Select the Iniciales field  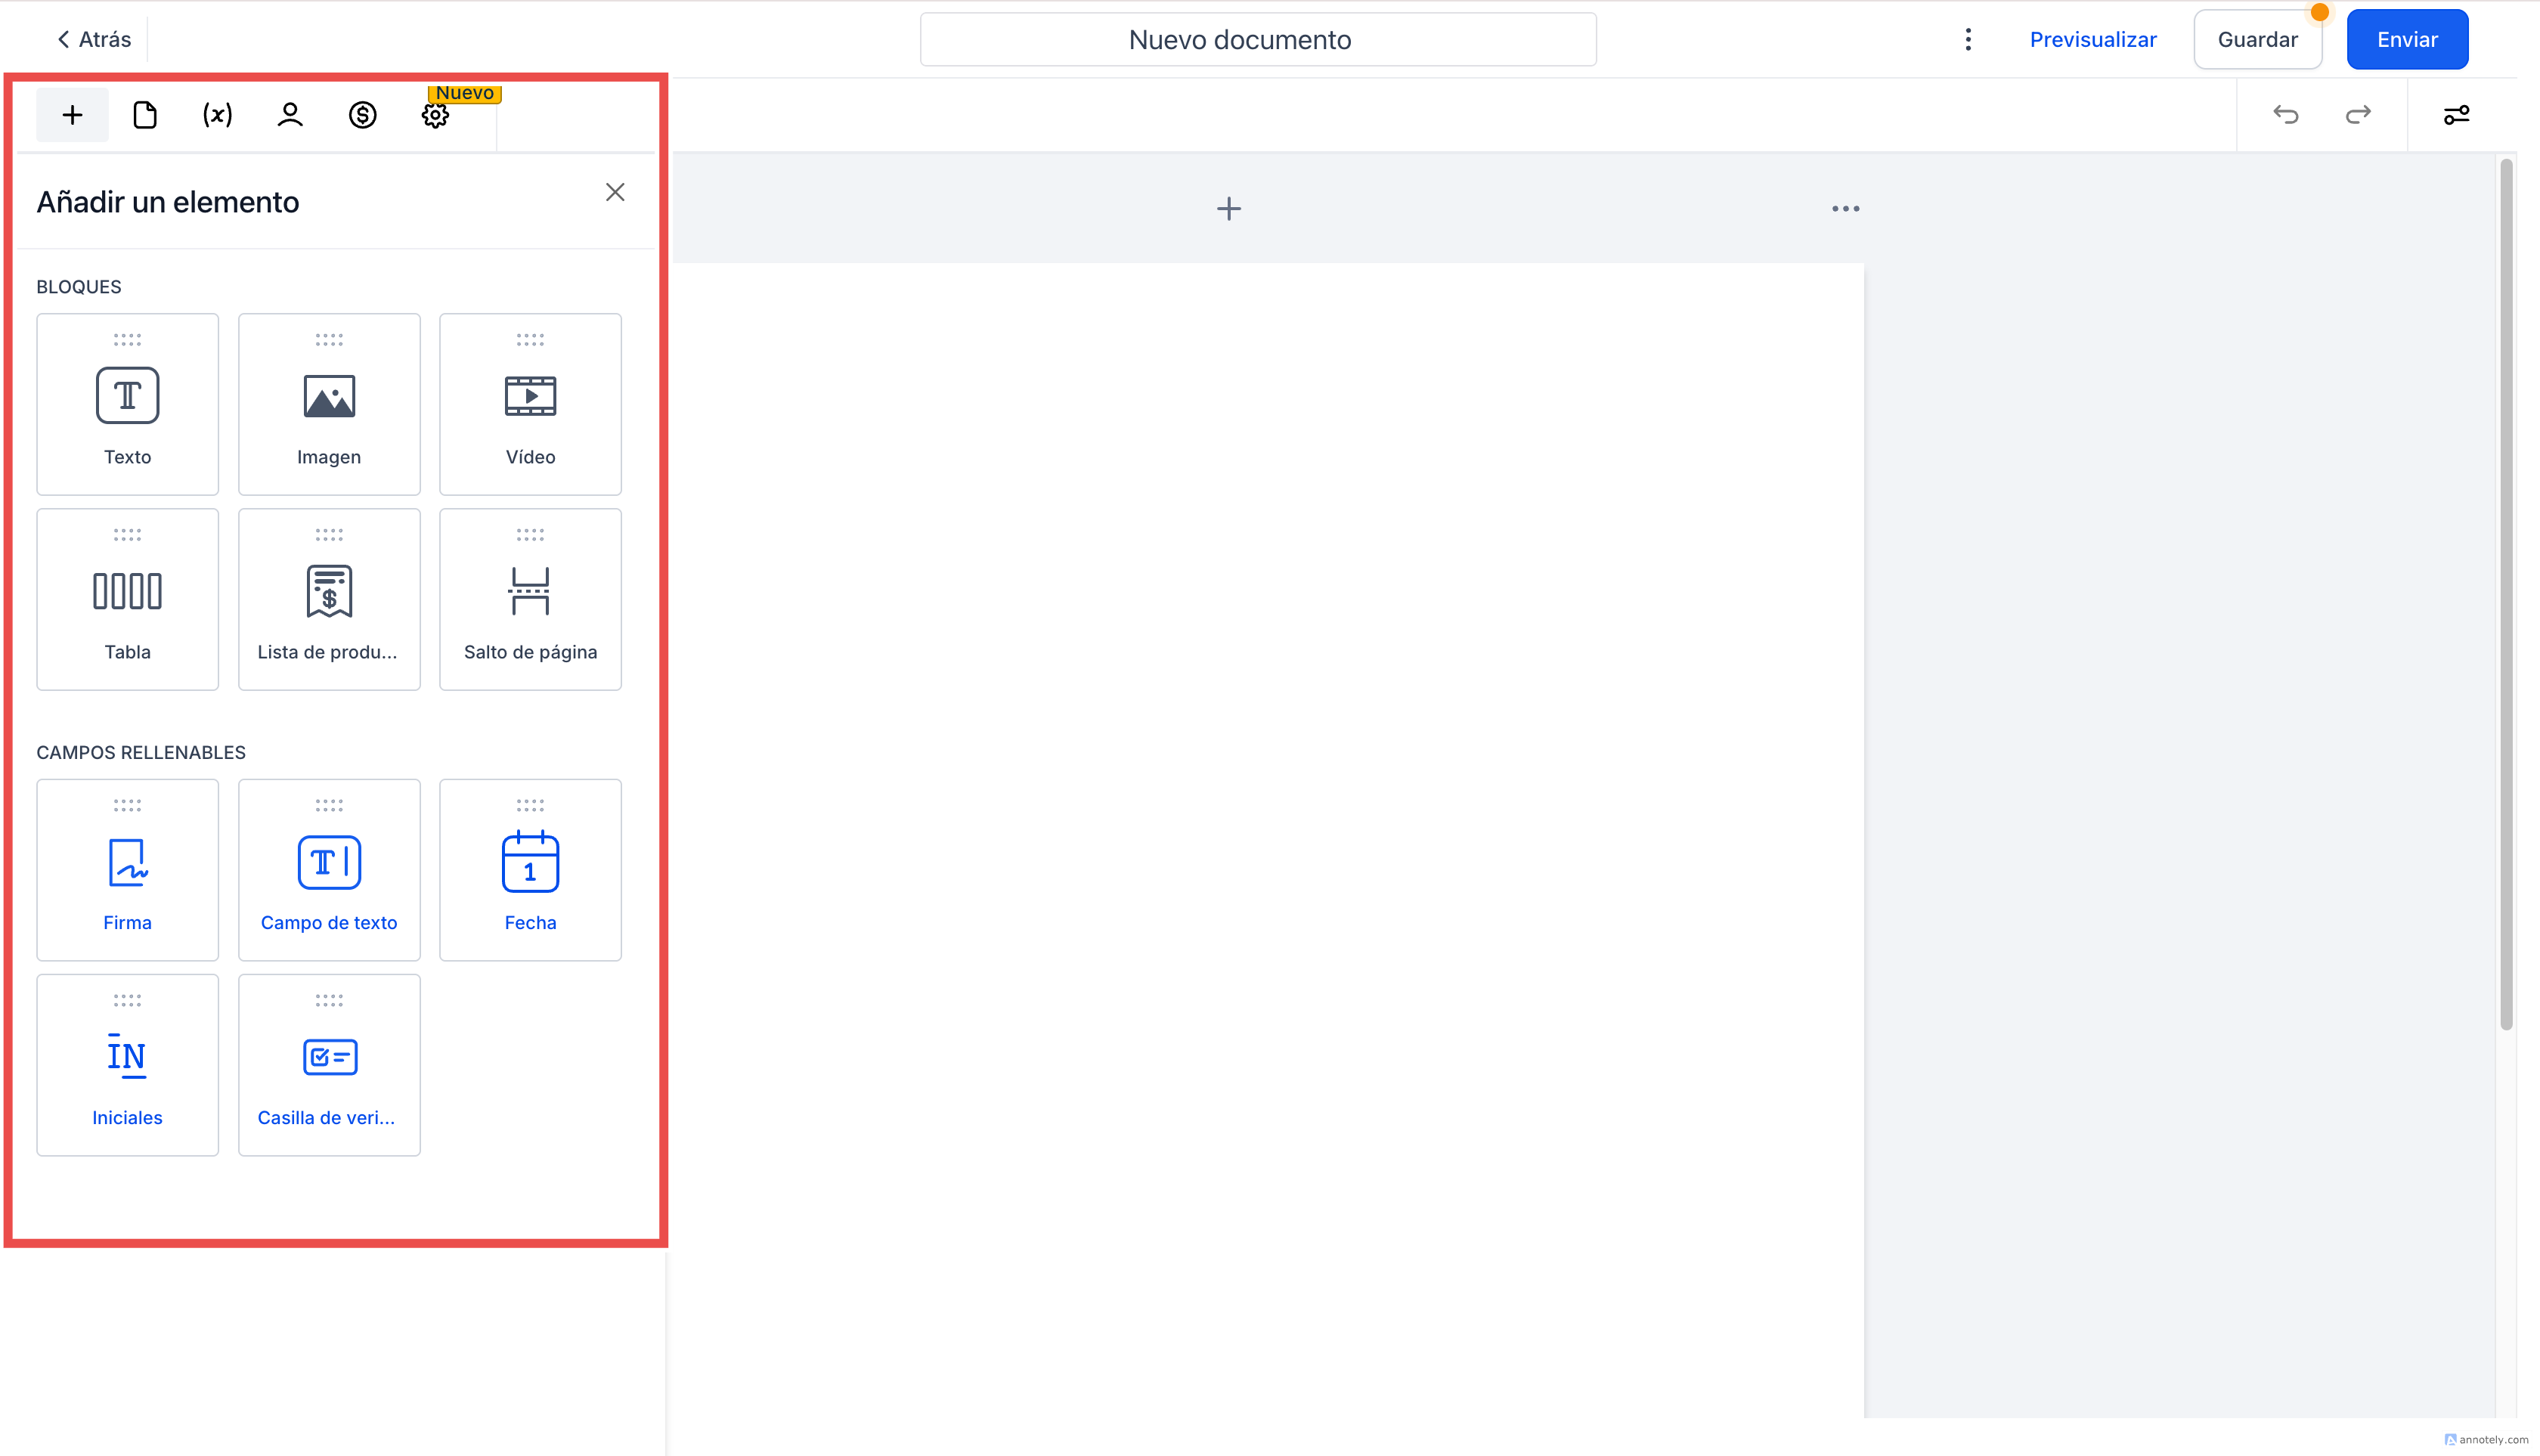tap(127, 1065)
